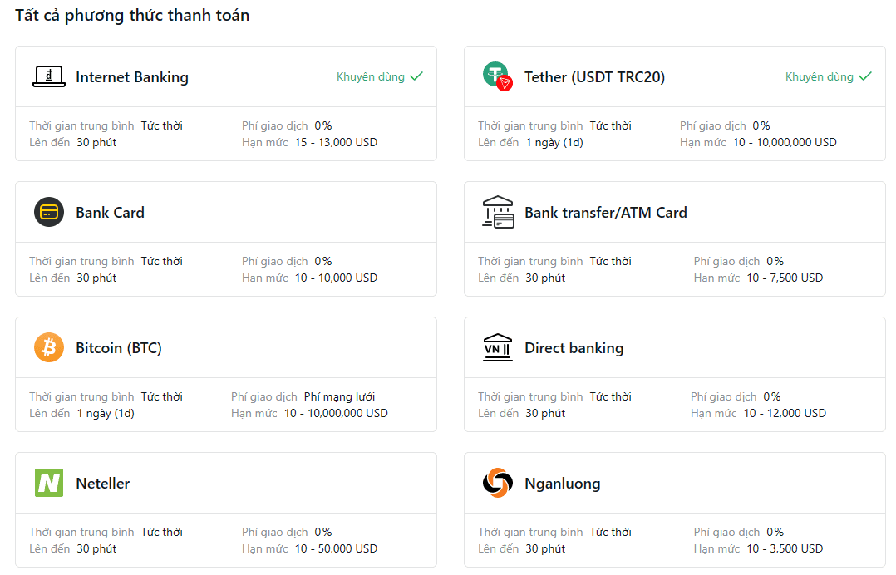The image size is (896, 575).
Task: Click the 'Tất cả phương thức thanh toán' heading
Action: 132,16
